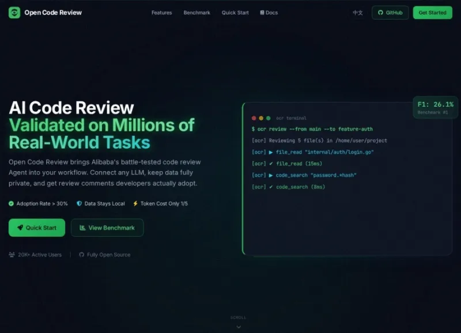Click the "Token Cost Only 1/5" text
This screenshot has width=461, height=333.
pyautogui.click(x=164, y=203)
